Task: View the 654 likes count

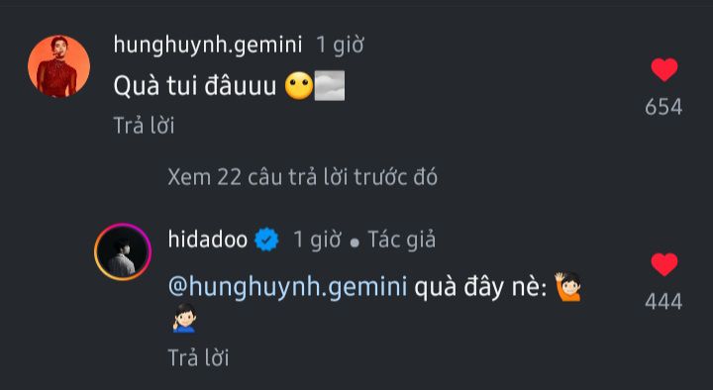Action: 663,107
